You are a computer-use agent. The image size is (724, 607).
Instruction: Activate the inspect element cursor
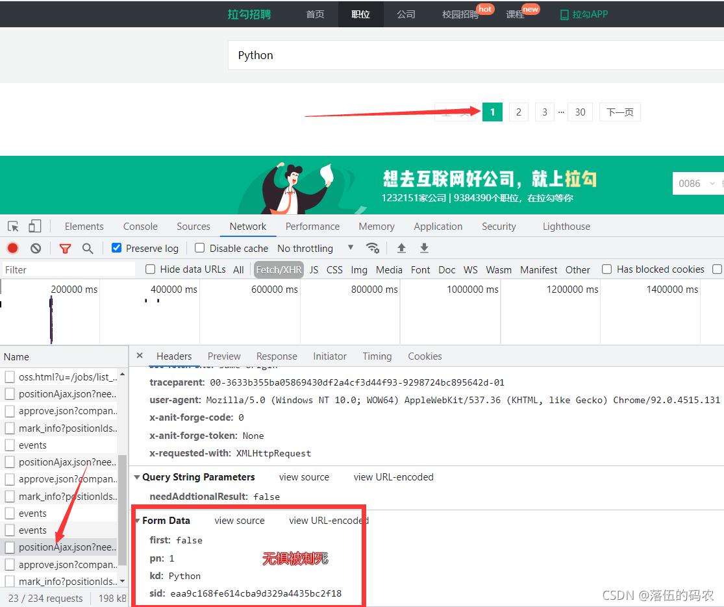tap(12, 225)
